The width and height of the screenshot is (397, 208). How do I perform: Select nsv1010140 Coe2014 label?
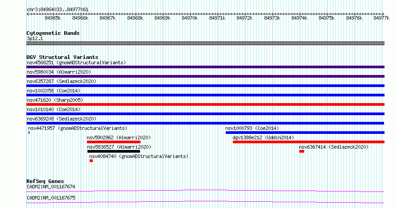coord(54,109)
